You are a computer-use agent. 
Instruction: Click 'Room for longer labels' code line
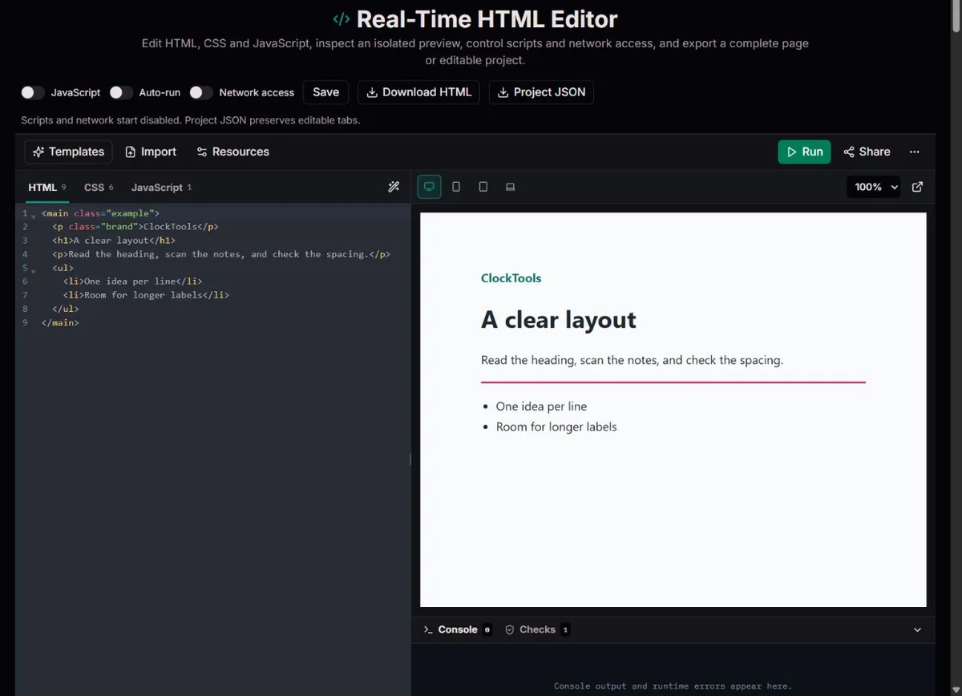coord(146,295)
